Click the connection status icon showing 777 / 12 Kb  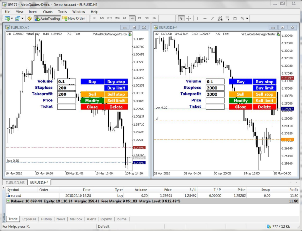point(269,227)
